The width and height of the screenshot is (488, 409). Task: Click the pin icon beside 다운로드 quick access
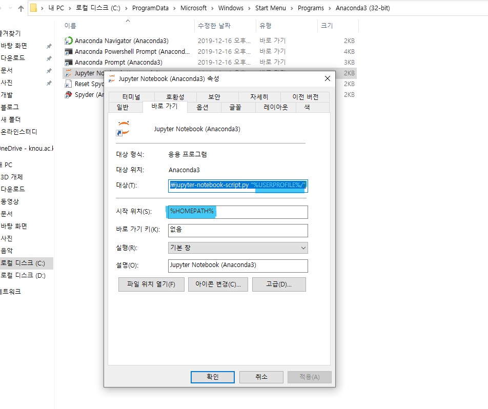[x=50, y=58]
